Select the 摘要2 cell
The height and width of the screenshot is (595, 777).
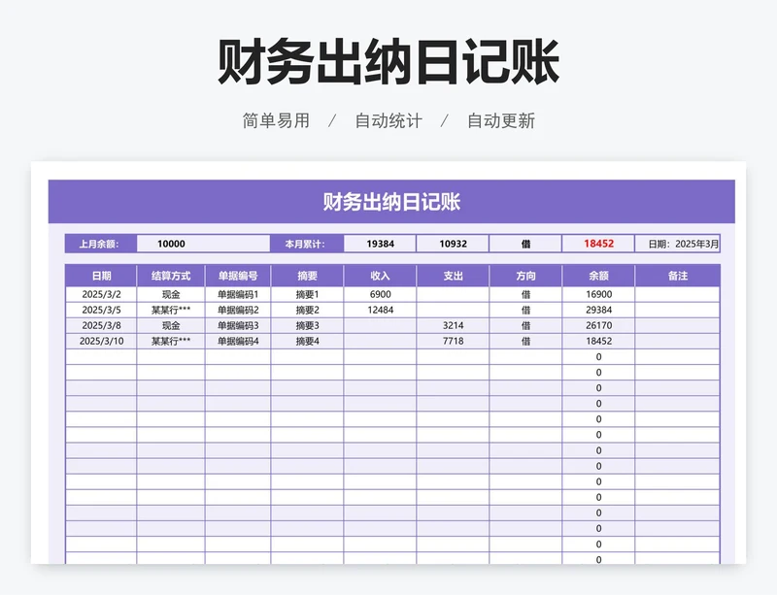(x=307, y=311)
